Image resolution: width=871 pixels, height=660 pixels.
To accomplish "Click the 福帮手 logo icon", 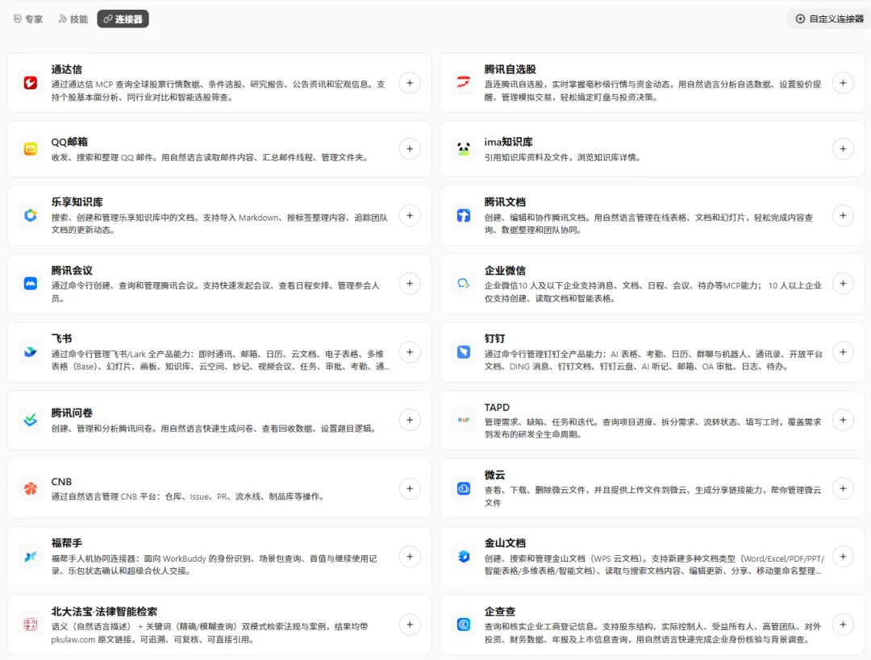I will [31, 556].
